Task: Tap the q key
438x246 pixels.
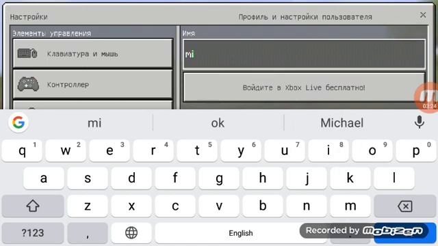Action: pyautogui.click(x=22, y=150)
